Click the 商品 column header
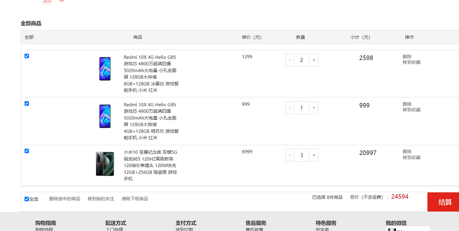Viewport: 459px width, 231px height. point(138,37)
